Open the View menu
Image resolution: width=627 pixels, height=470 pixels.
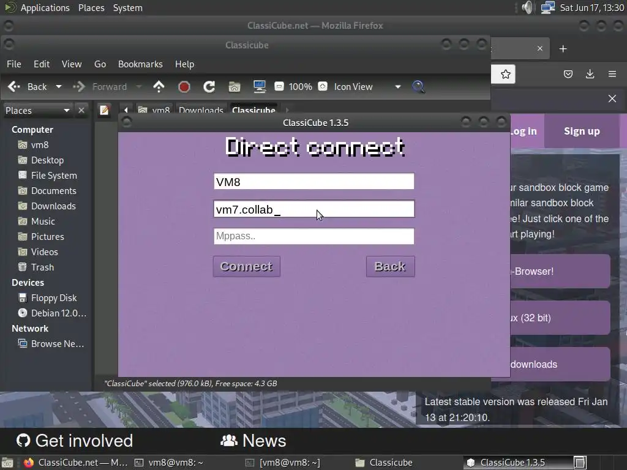(72, 64)
